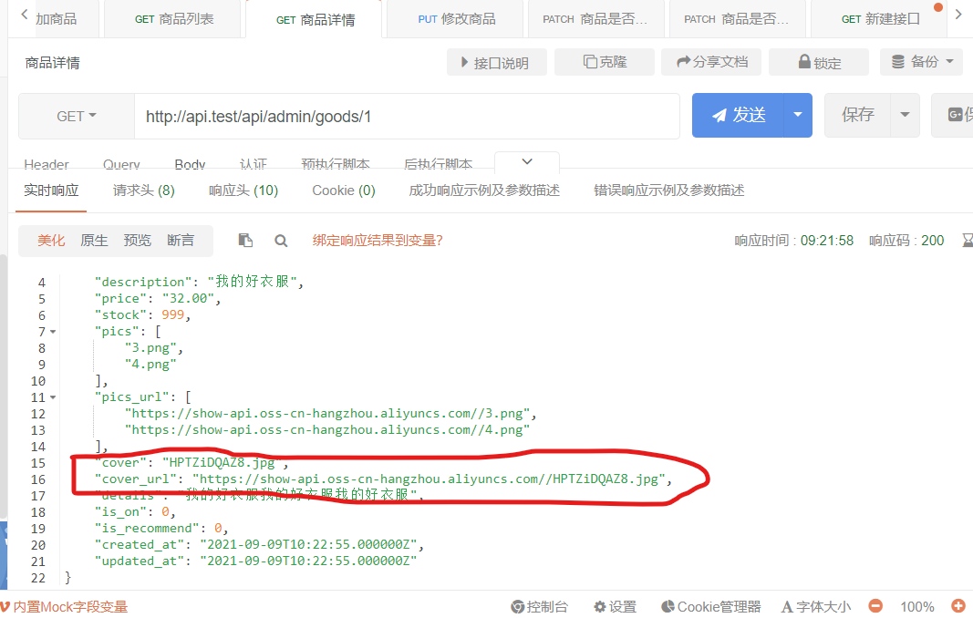Viewport: 973px width, 618px height.
Task: Open the GET method dropdown
Action: tap(76, 116)
